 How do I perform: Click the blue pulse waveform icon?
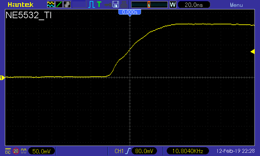tap(91, 5)
